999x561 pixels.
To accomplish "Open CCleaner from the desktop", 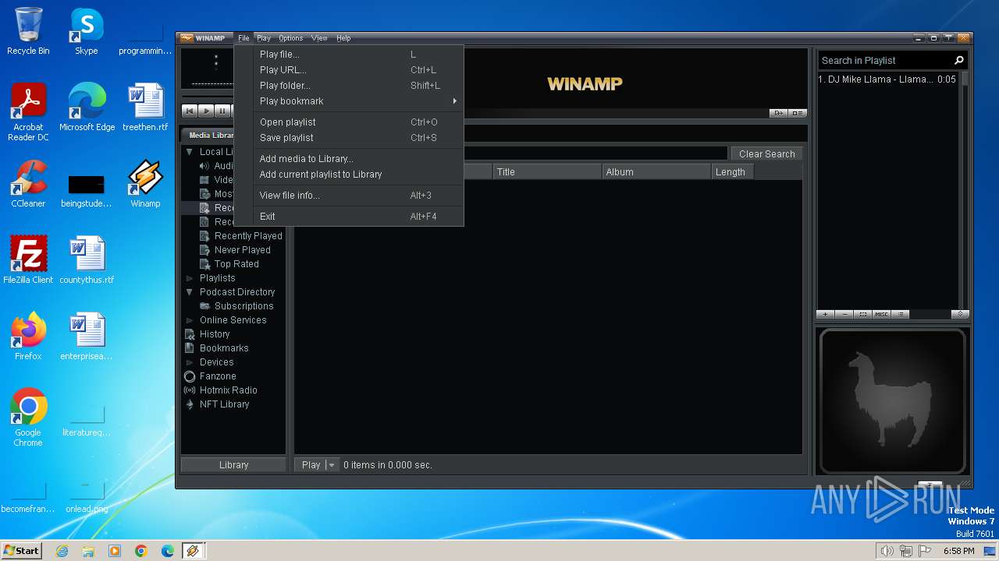I will pyautogui.click(x=28, y=185).
